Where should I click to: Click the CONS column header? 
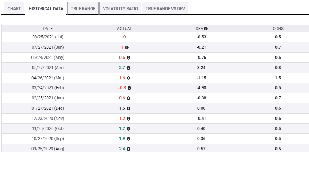[278, 29]
